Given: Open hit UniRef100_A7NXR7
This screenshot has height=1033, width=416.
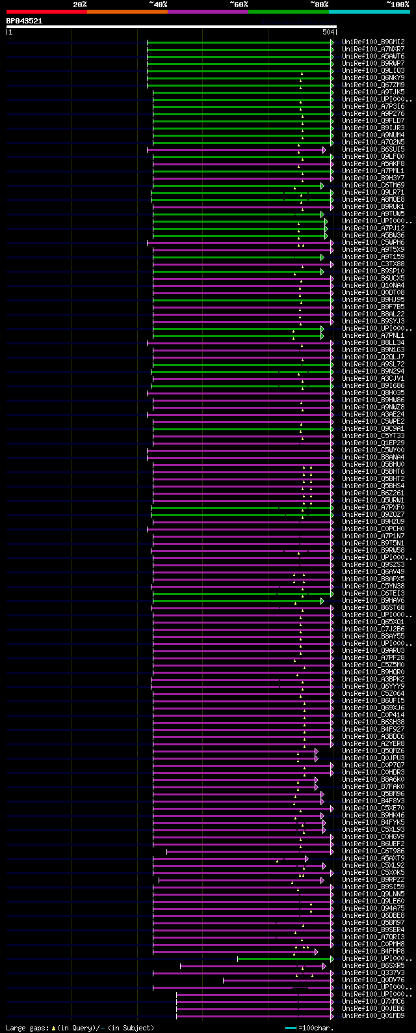Looking at the screenshot, I should click(x=373, y=49).
